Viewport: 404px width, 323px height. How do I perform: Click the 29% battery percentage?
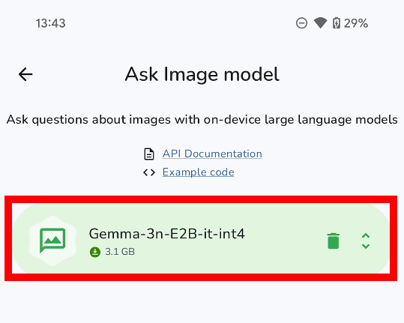tap(356, 23)
